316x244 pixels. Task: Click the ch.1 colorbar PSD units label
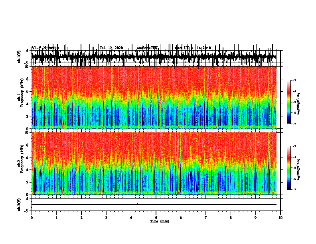pos(298,104)
